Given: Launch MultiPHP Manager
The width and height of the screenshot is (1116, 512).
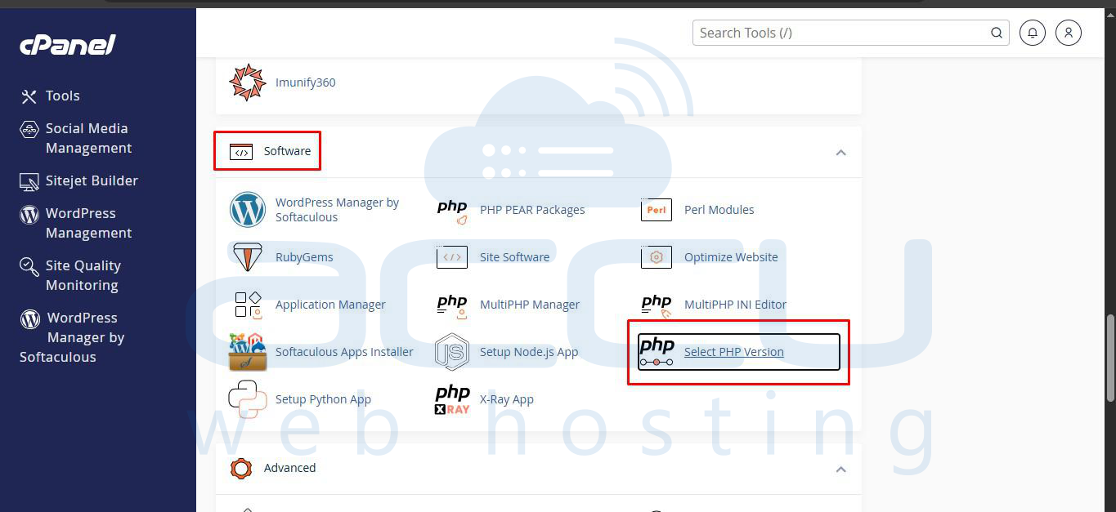Looking at the screenshot, I should pyautogui.click(x=530, y=305).
